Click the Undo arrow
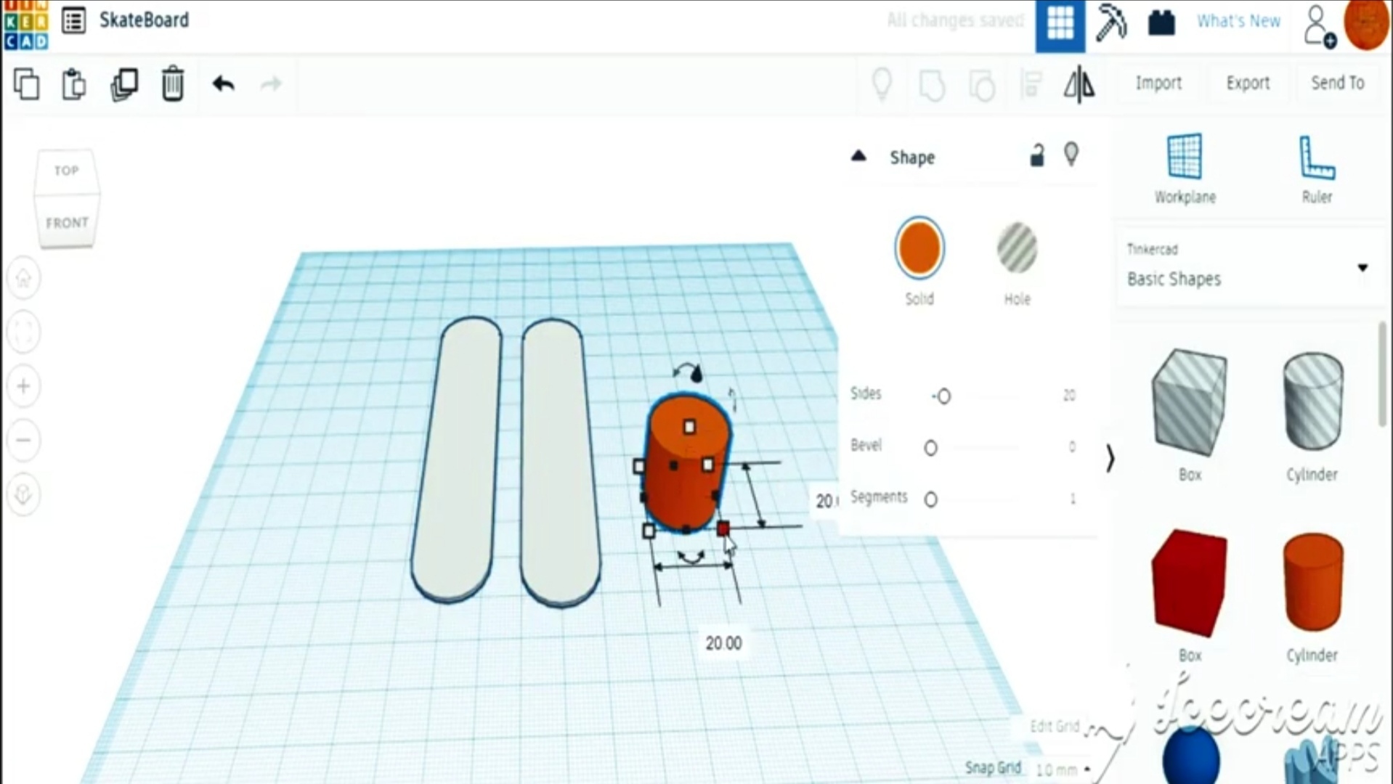The height and width of the screenshot is (784, 1393). point(223,83)
